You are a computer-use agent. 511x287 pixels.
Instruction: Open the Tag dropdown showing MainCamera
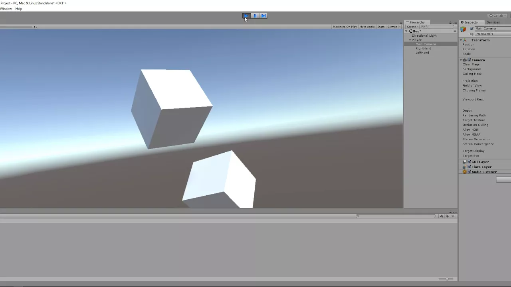point(493,34)
